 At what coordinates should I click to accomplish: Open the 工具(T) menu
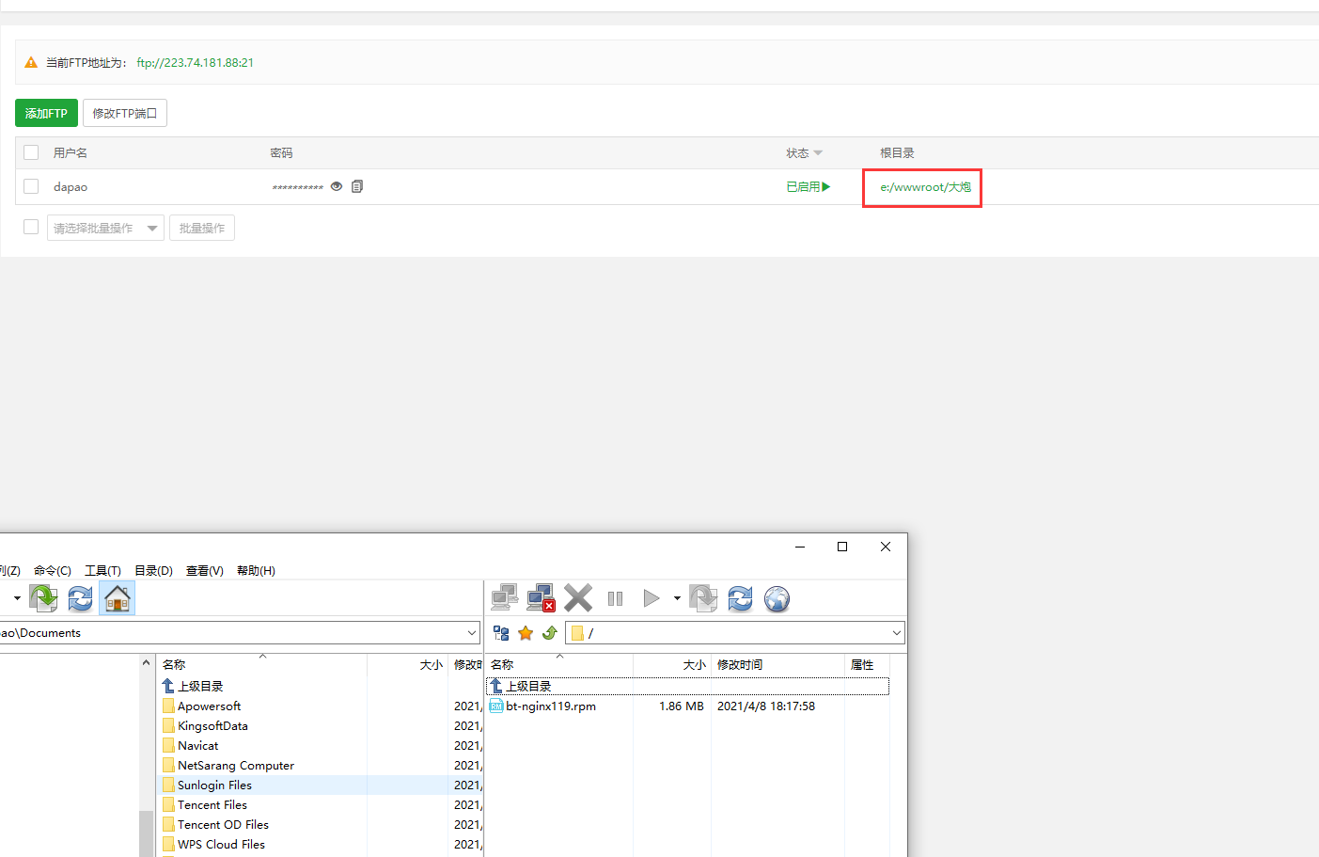pyautogui.click(x=102, y=570)
